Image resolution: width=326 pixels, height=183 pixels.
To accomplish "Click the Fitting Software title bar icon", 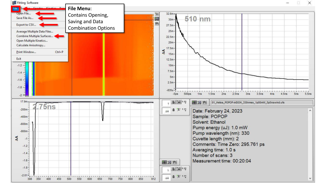I will point(14,3).
